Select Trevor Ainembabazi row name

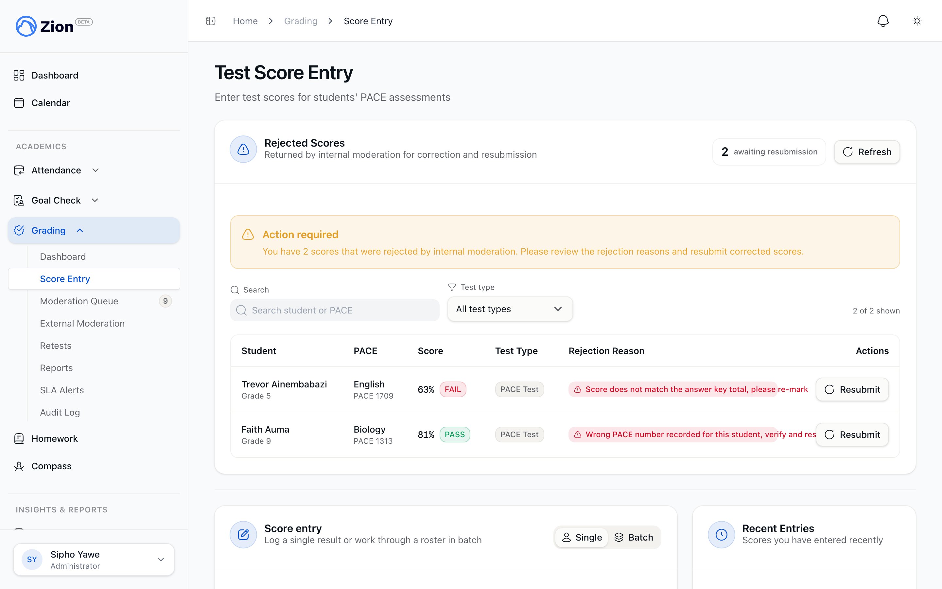click(x=284, y=384)
